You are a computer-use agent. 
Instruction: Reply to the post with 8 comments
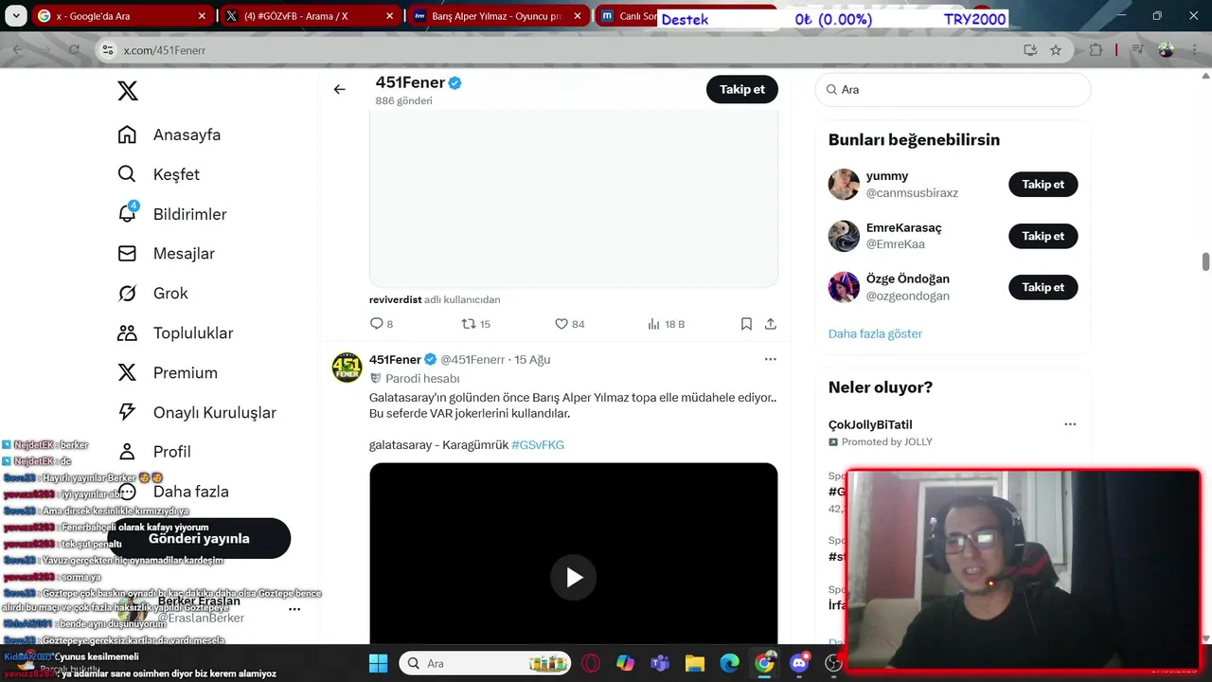coord(381,324)
